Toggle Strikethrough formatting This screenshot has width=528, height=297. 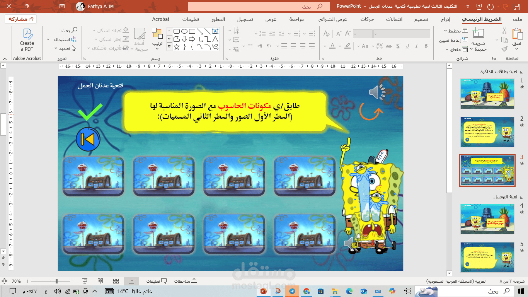[x=389, y=46]
